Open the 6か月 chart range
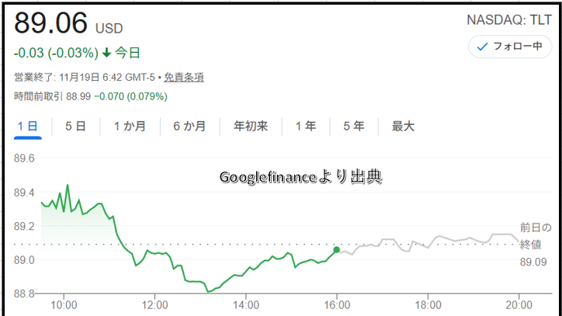562x316 pixels. (x=189, y=127)
